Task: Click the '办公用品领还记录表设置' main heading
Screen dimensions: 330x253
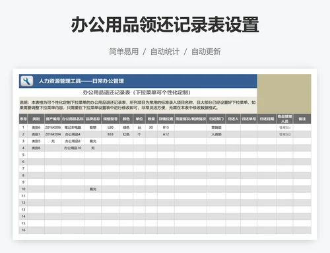Action: (165, 24)
